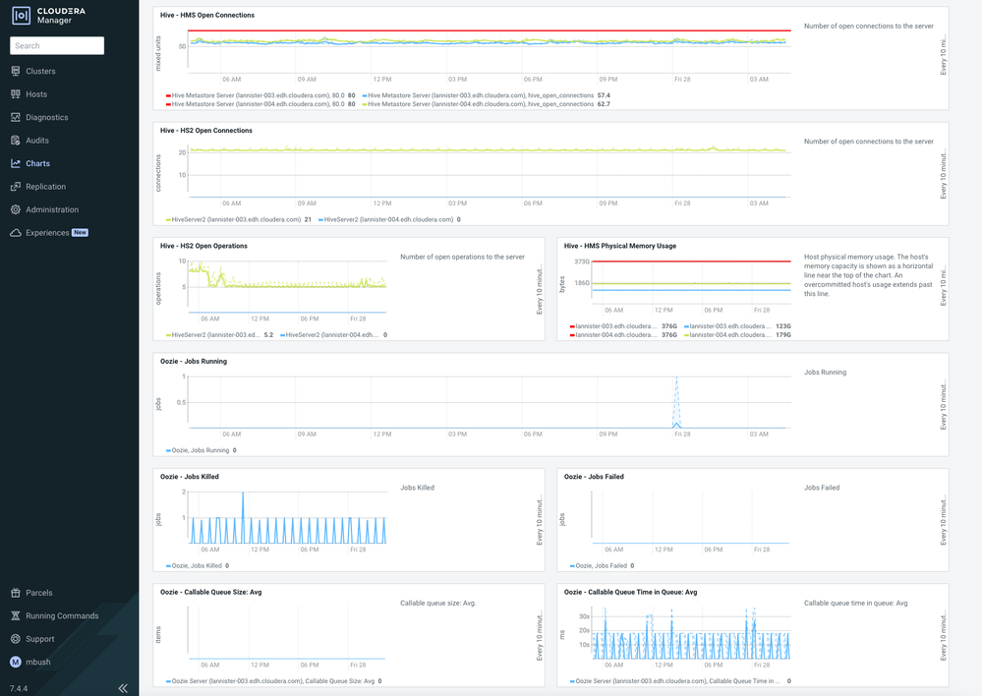Click the Oozie - Jobs Killed title
982x696 pixels.
(x=189, y=476)
